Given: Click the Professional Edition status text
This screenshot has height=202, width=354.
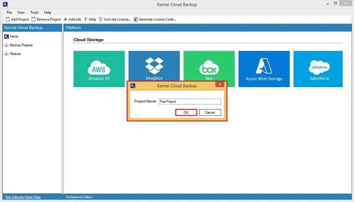Looking at the screenshot, I should pyautogui.click(x=80, y=197).
